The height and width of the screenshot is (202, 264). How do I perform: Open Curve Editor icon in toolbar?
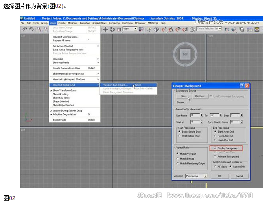pyautogui.click(x=250, y=30)
